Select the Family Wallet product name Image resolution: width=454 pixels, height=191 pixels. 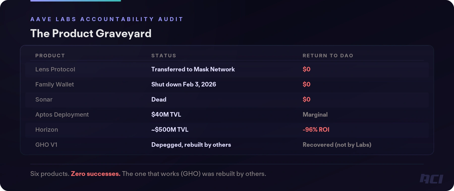tap(54, 84)
